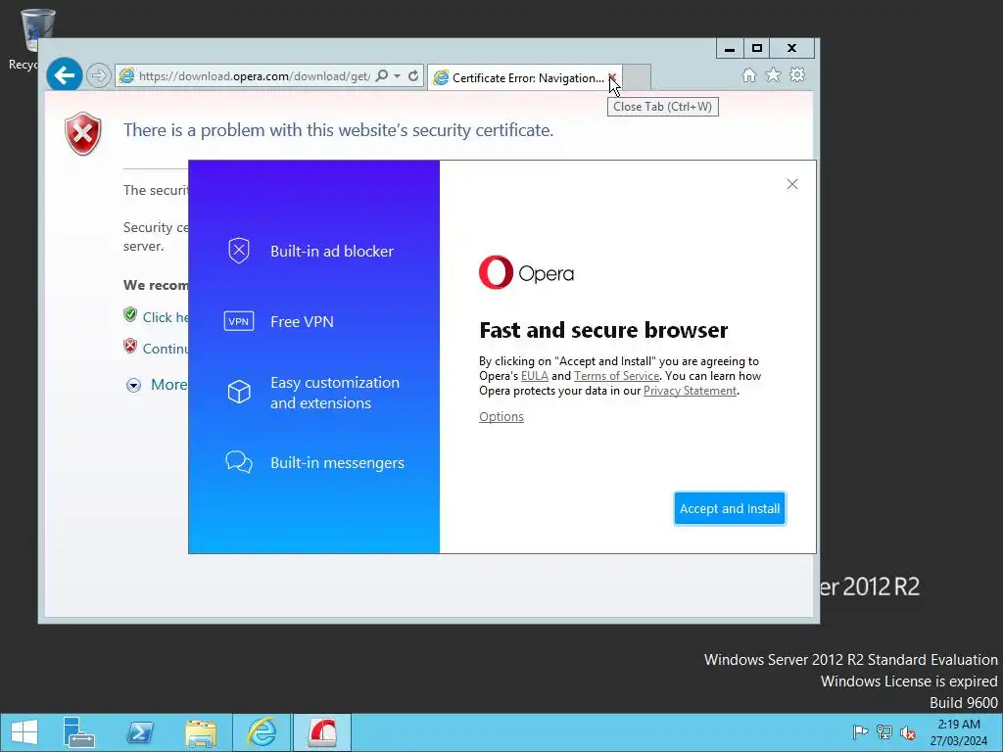Click the ad blocker shield icon
1003x752 pixels.
coord(239,251)
